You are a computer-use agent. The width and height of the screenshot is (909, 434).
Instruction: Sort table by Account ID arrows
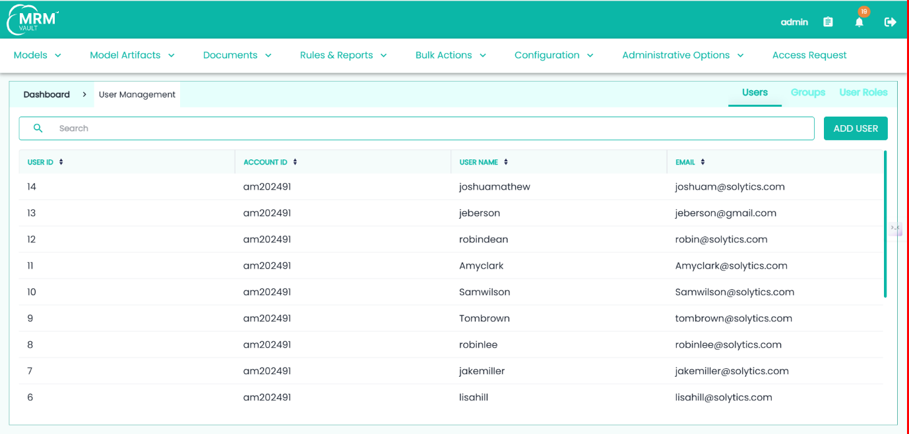tap(296, 162)
